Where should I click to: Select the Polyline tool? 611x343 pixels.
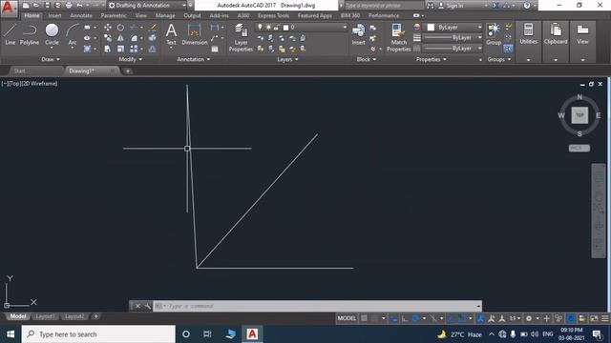(30, 34)
